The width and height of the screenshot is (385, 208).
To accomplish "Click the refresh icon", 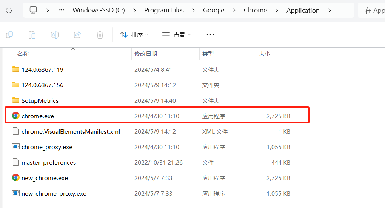I will [x=9, y=10].
